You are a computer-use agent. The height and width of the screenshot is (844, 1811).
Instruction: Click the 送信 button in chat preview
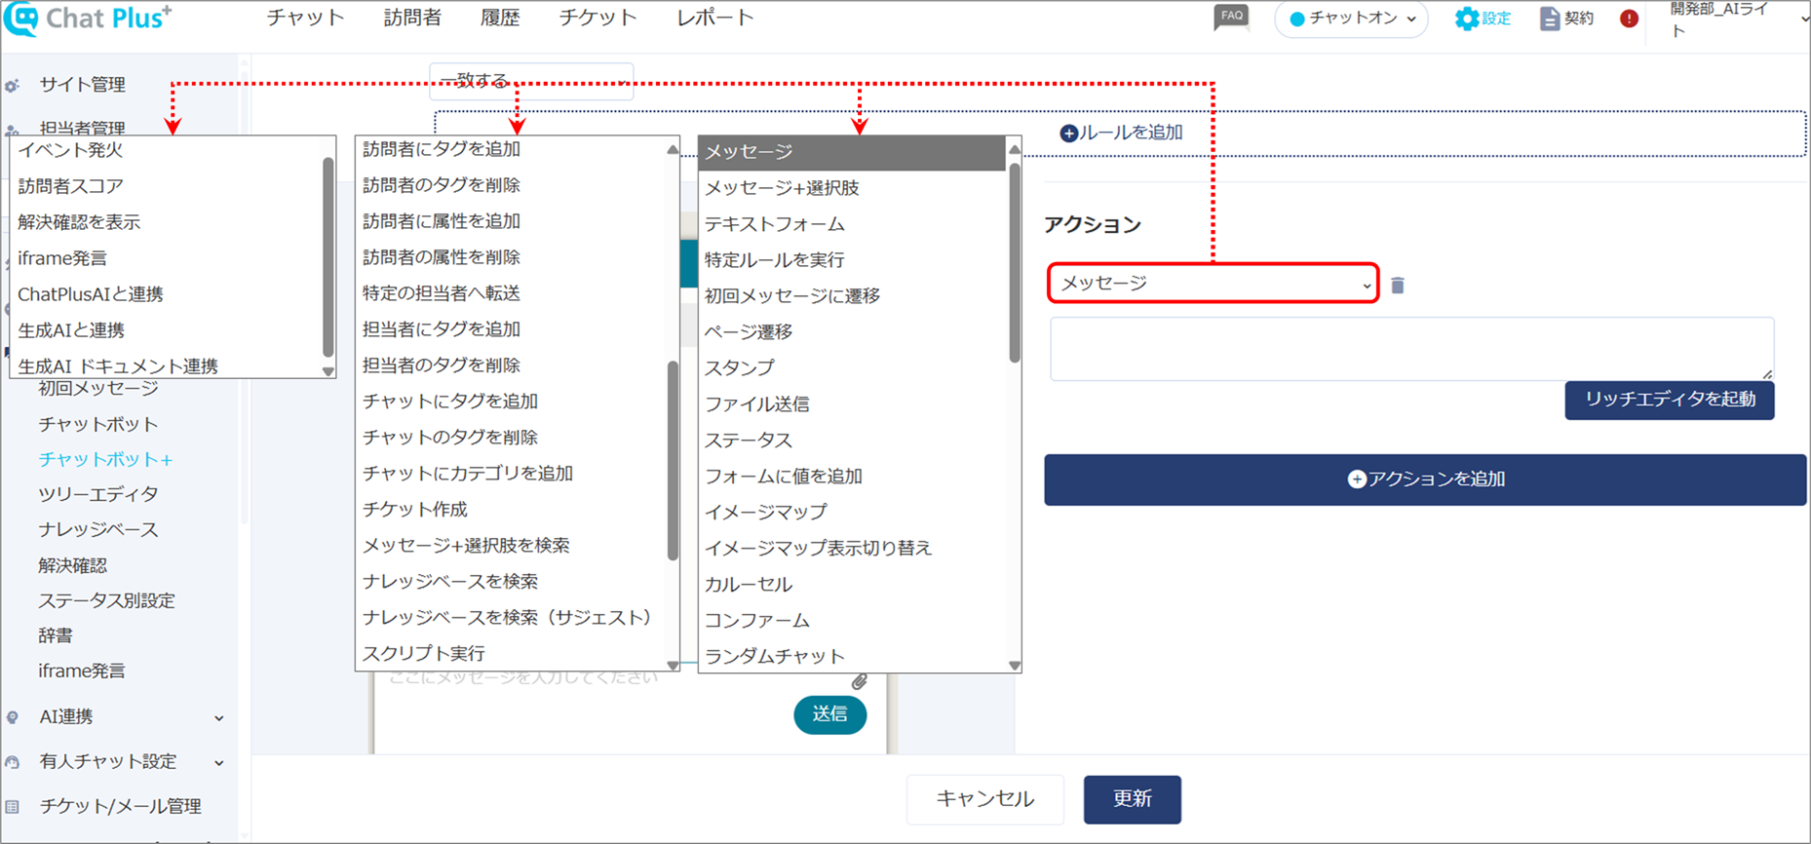(x=829, y=714)
